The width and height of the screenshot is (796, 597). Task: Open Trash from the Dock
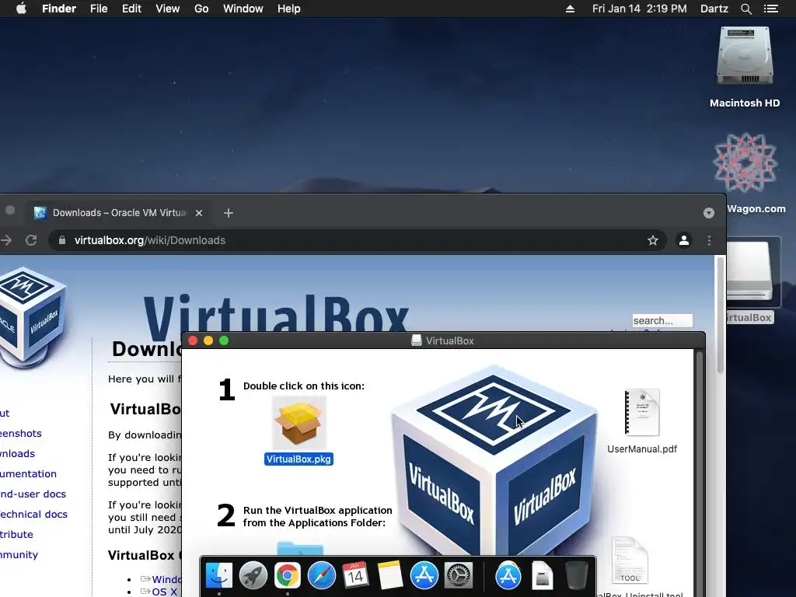(576, 576)
